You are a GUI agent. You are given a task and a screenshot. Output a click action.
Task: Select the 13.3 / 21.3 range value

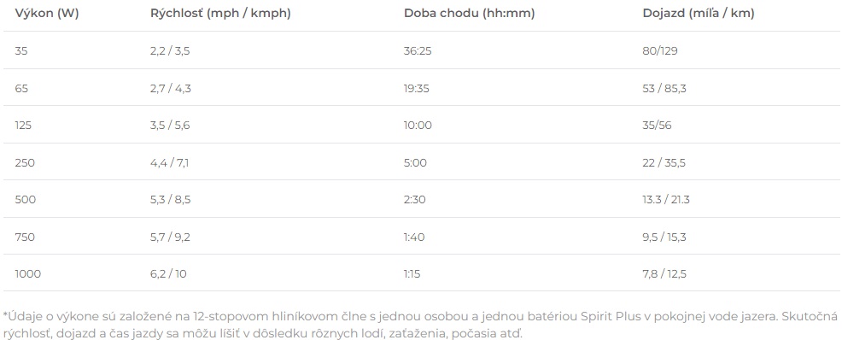(x=666, y=199)
